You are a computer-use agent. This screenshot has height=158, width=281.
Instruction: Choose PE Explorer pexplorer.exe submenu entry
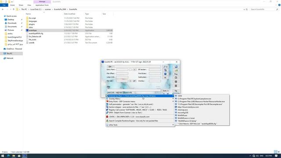tap(202, 99)
